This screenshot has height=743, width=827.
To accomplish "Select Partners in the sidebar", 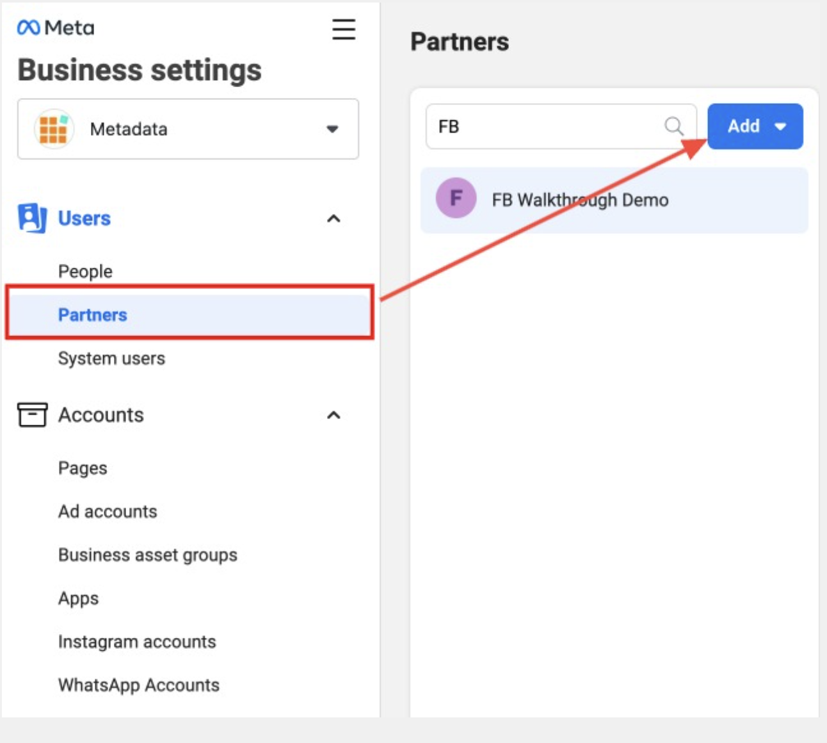I will pos(93,314).
